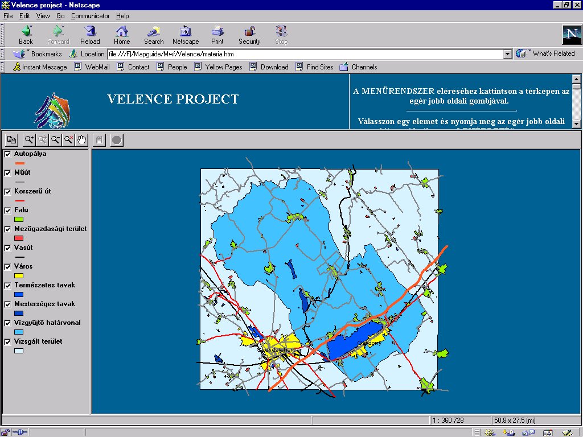Click the Copy icon in the map toolbar
This screenshot has width=583, height=437.
click(12, 140)
